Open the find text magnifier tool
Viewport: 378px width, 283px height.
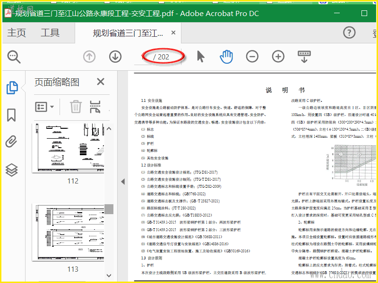14,57
